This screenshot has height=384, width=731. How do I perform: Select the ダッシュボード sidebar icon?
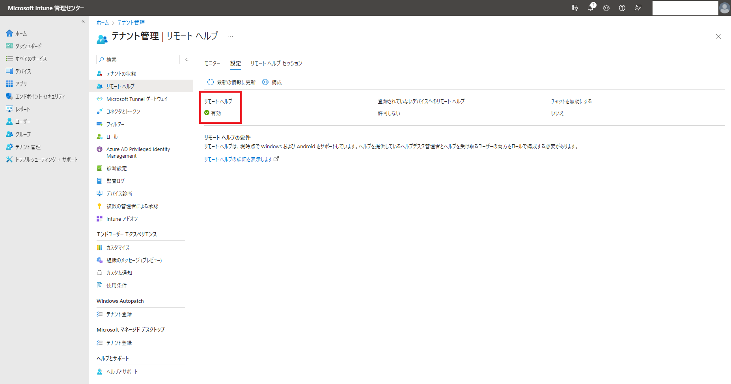click(x=10, y=46)
